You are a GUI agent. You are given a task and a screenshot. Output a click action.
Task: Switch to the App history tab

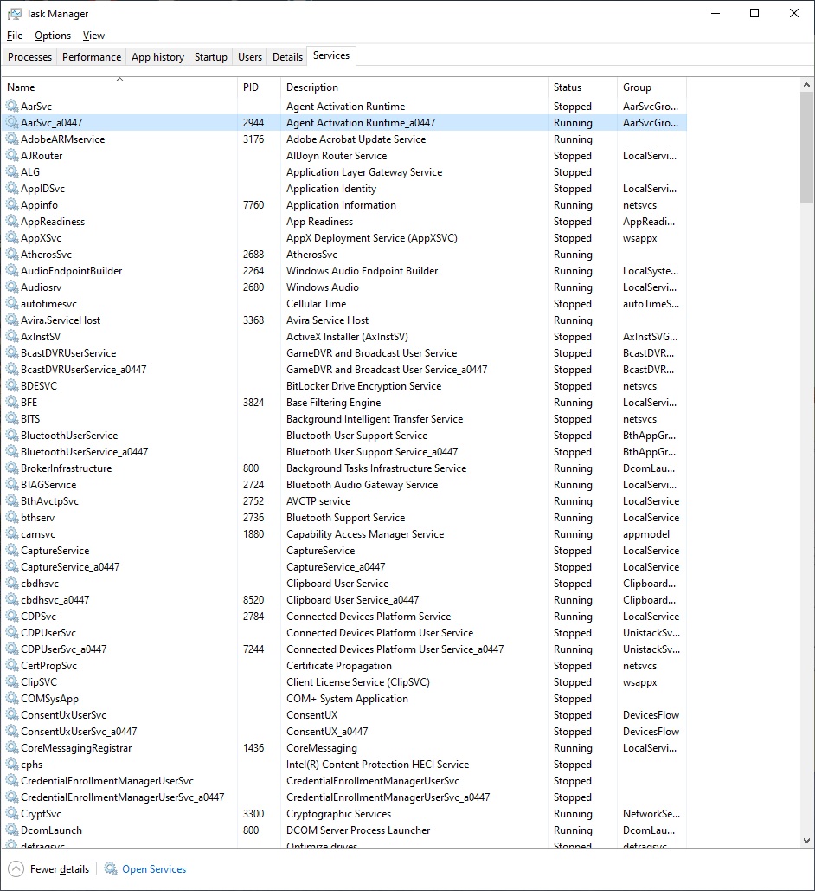pos(157,57)
